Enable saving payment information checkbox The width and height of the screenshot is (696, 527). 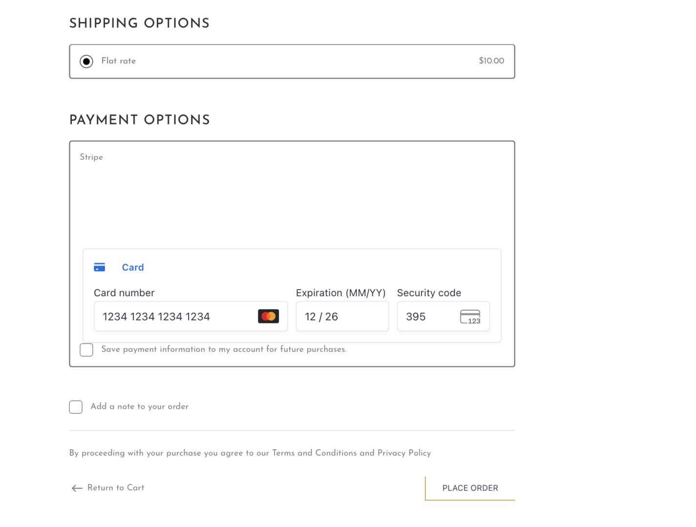point(86,350)
